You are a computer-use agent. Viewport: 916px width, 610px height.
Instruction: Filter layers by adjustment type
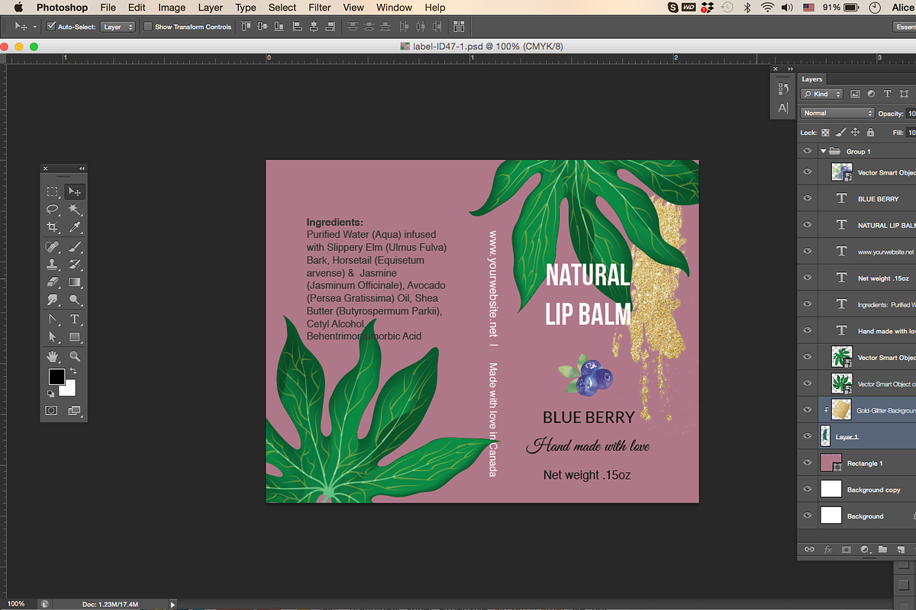pyautogui.click(x=871, y=94)
